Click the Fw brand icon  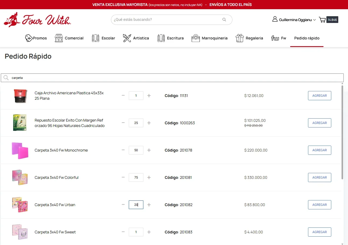(x=275, y=38)
